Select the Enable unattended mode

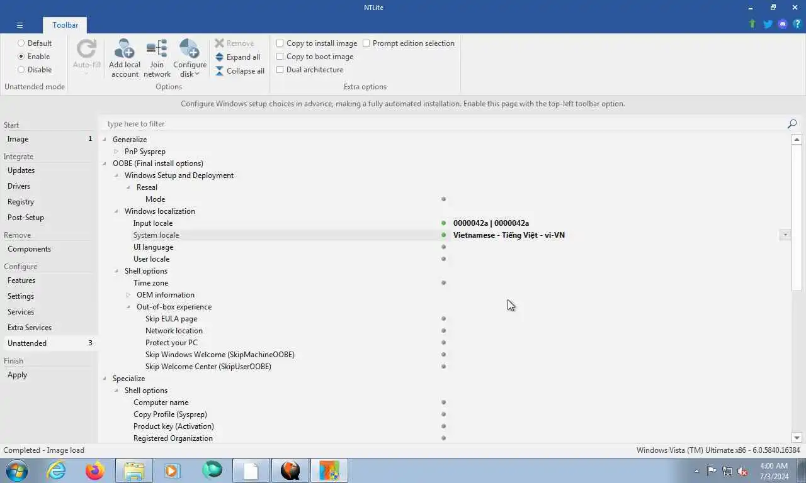pyautogui.click(x=33, y=57)
